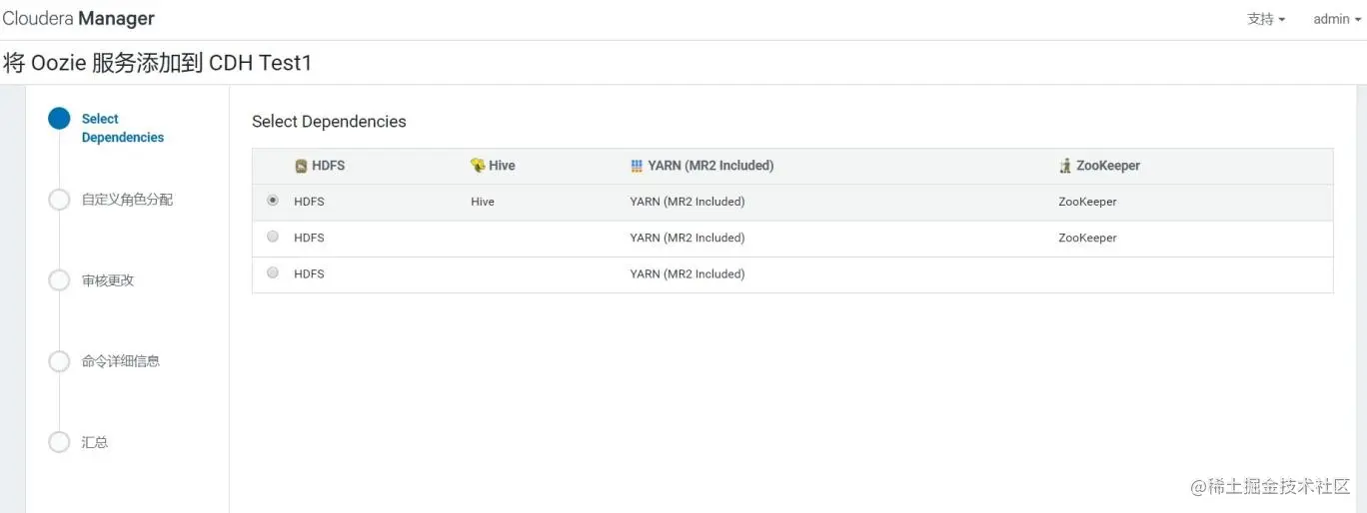Click the 审核更改 step circle

59,280
